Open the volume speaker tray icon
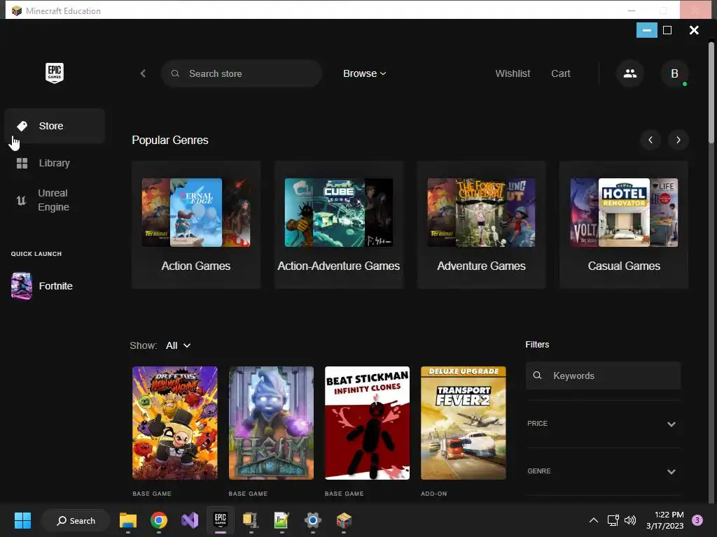This screenshot has height=537, width=717. pyautogui.click(x=630, y=520)
